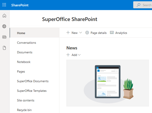Open the My files document icon
The width and height of the screenshot is (152, 113).
(4, 48)
